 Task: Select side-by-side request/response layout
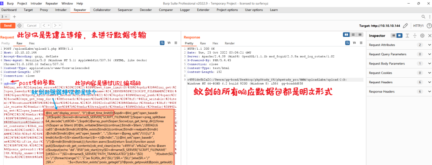(346, 34)
